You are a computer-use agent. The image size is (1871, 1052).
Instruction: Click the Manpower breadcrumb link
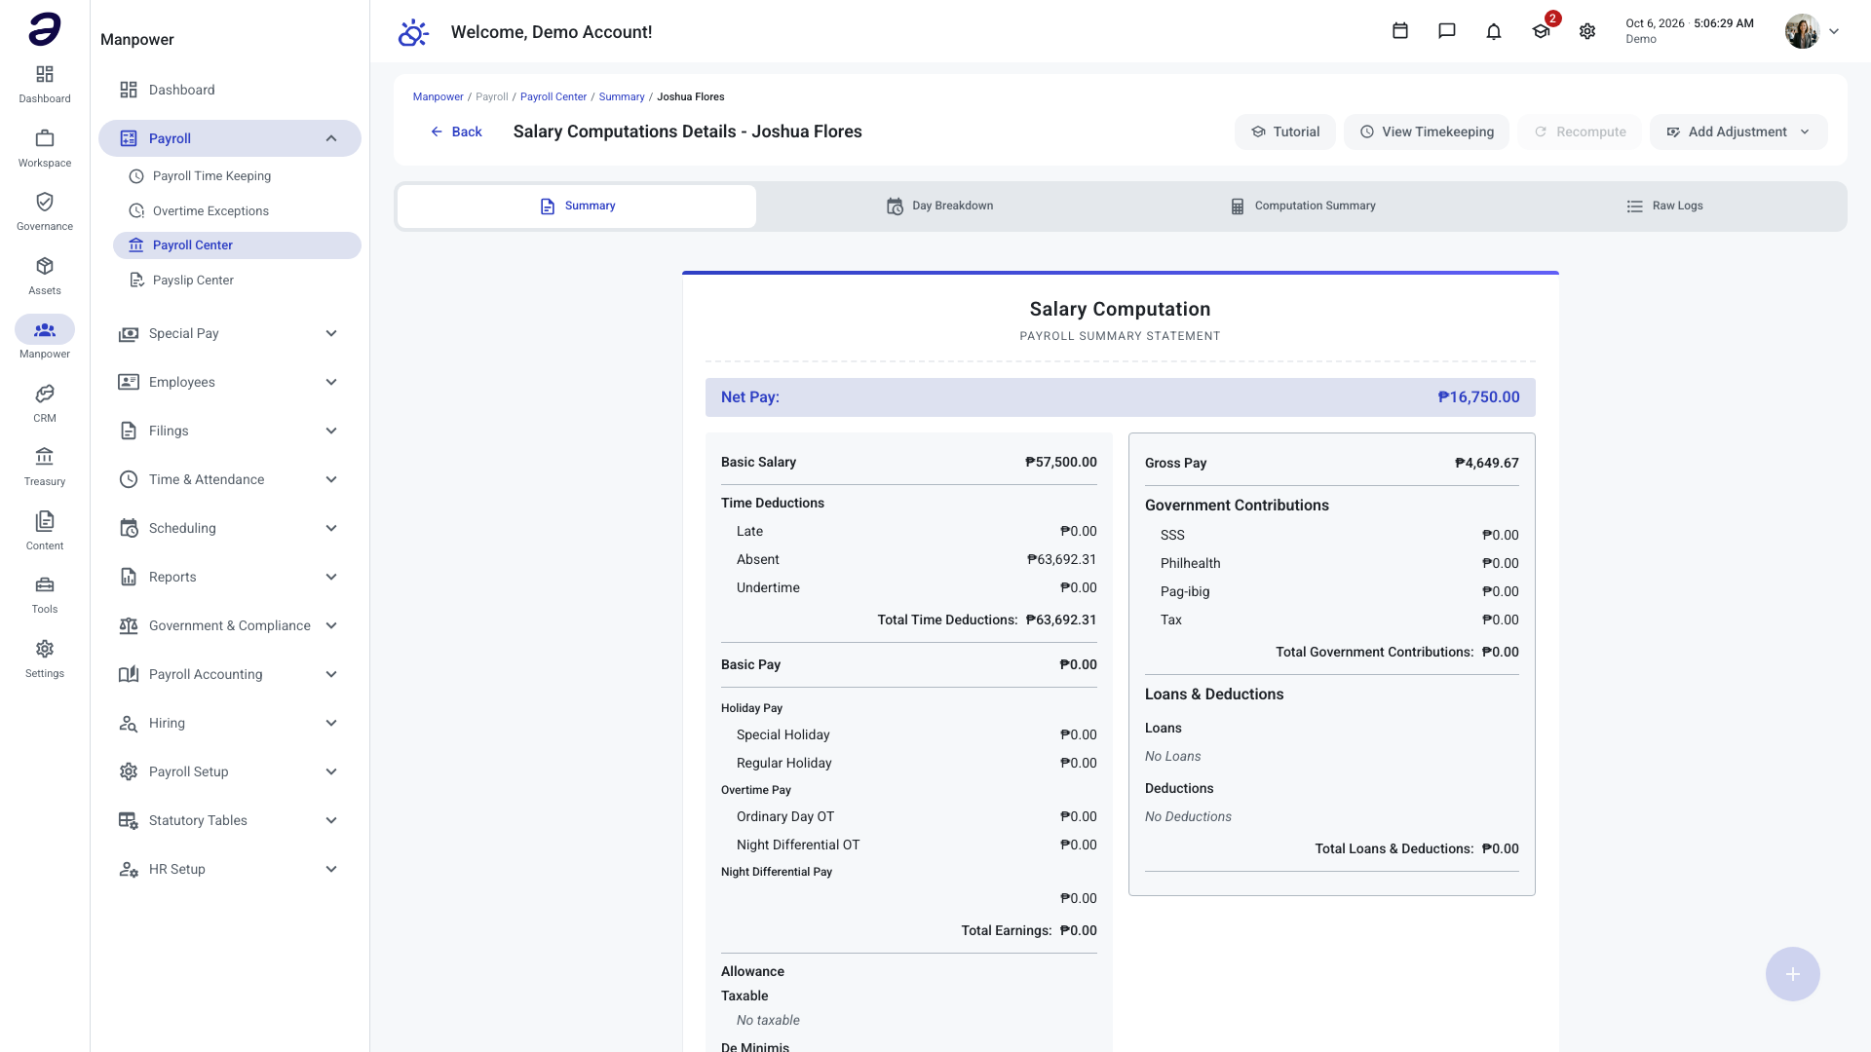438,96
